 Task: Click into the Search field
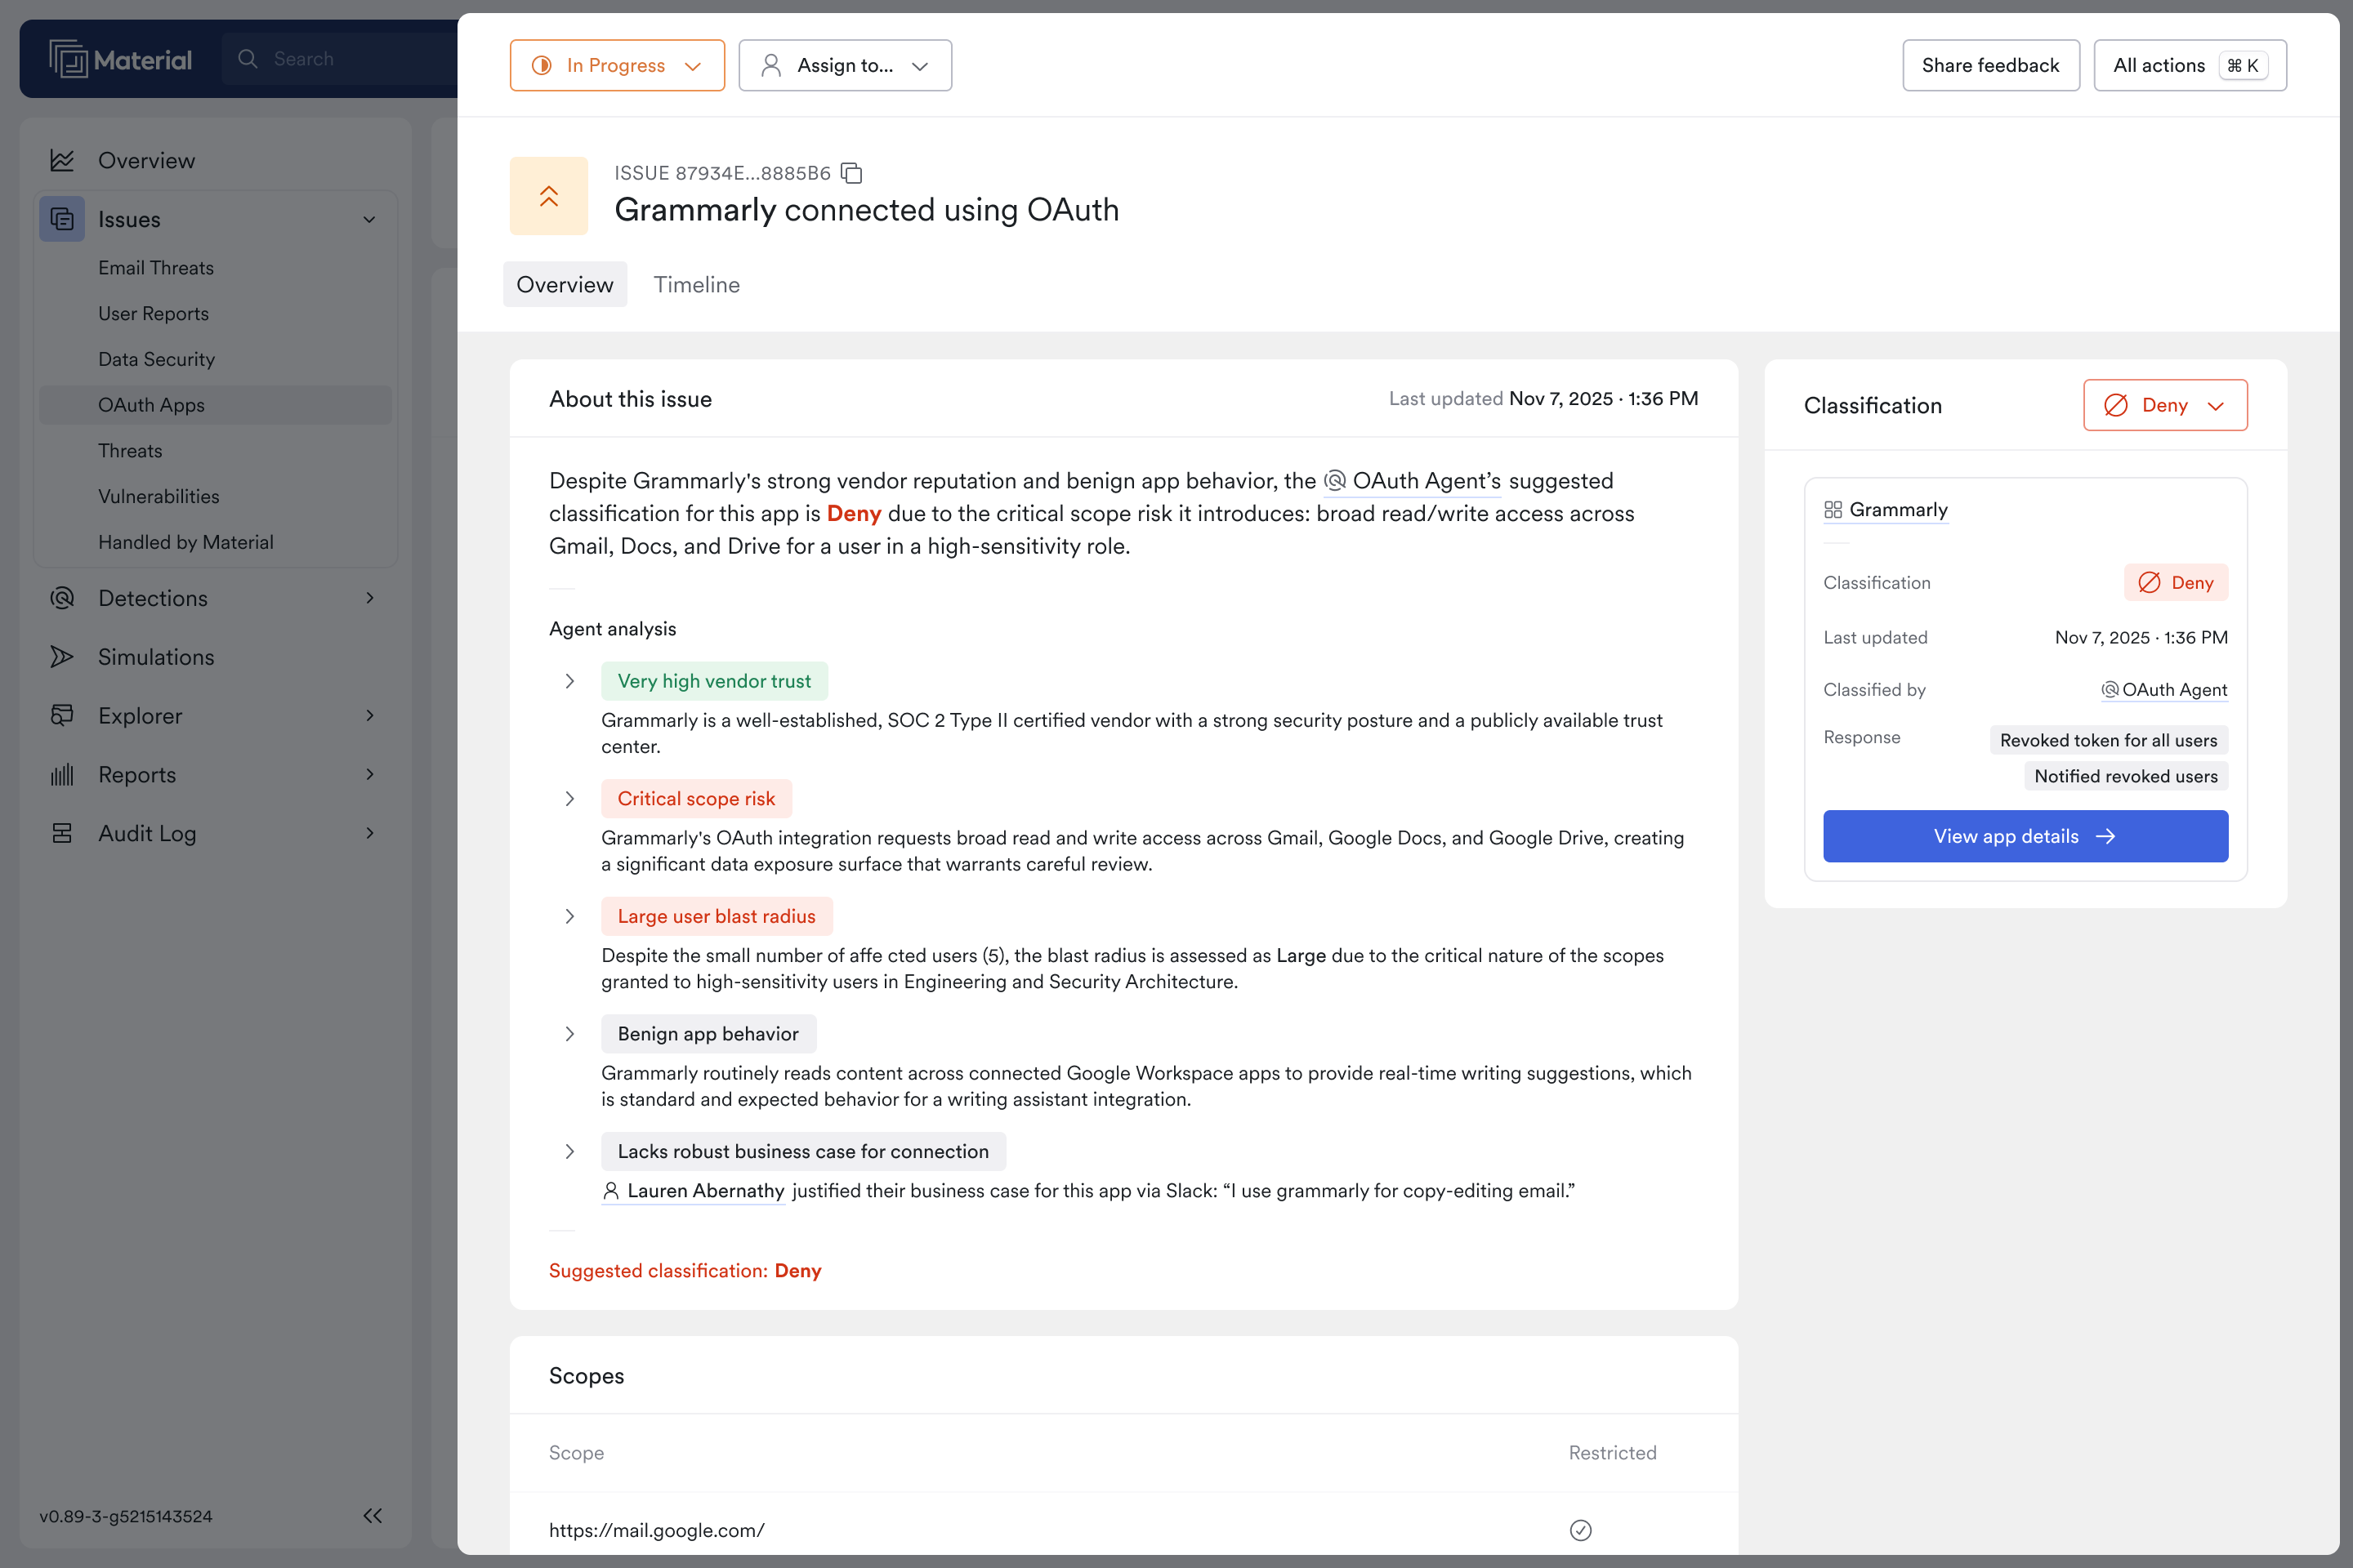340,59
